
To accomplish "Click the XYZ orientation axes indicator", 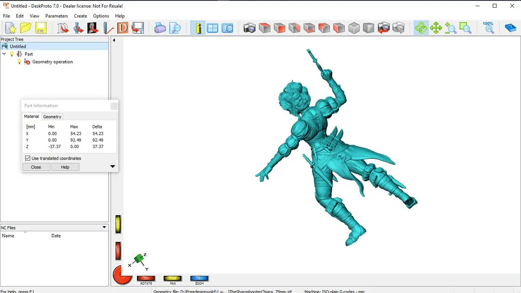I will 138,261.
